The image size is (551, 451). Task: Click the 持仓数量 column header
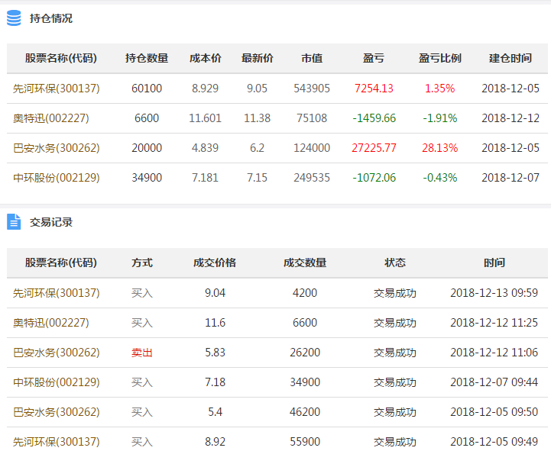147,58
